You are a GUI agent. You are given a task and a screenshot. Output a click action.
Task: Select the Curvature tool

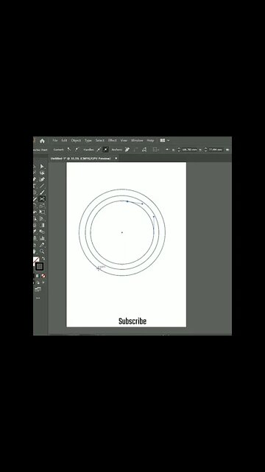(x=42, y=179)
